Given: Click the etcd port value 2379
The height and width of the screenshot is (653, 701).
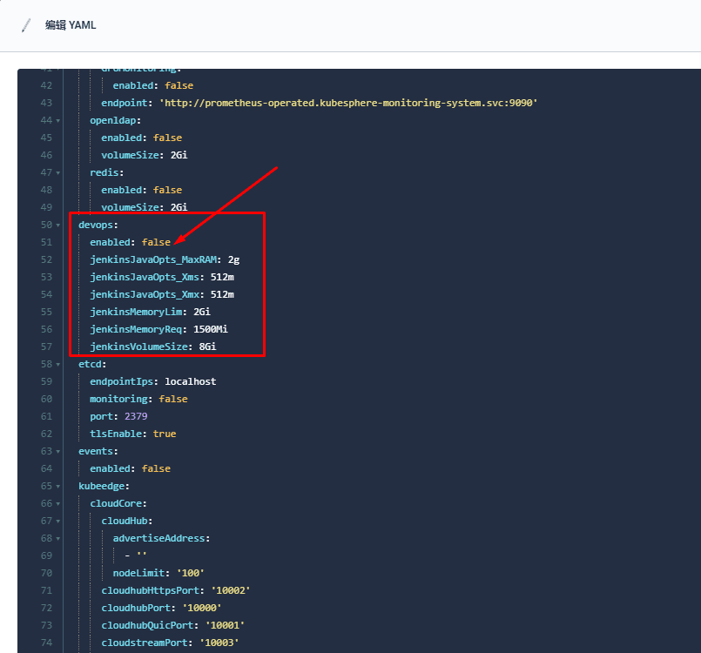Looking at the screenshot, I should pos(136,416).
